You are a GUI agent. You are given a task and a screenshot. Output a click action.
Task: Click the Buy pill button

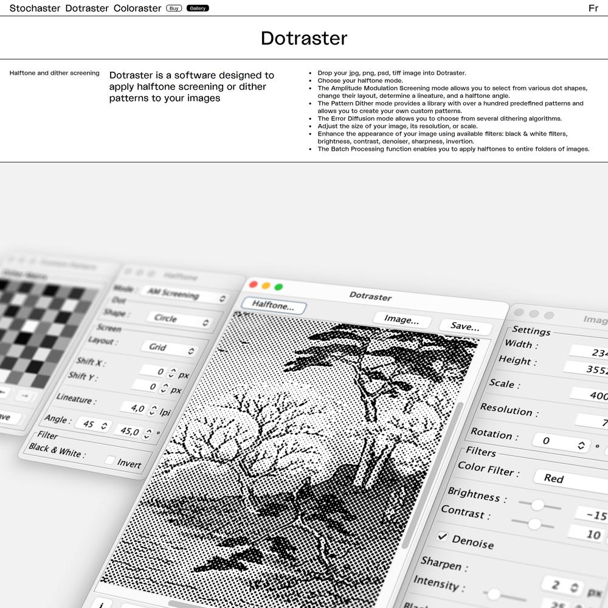[x=174, y=8]
